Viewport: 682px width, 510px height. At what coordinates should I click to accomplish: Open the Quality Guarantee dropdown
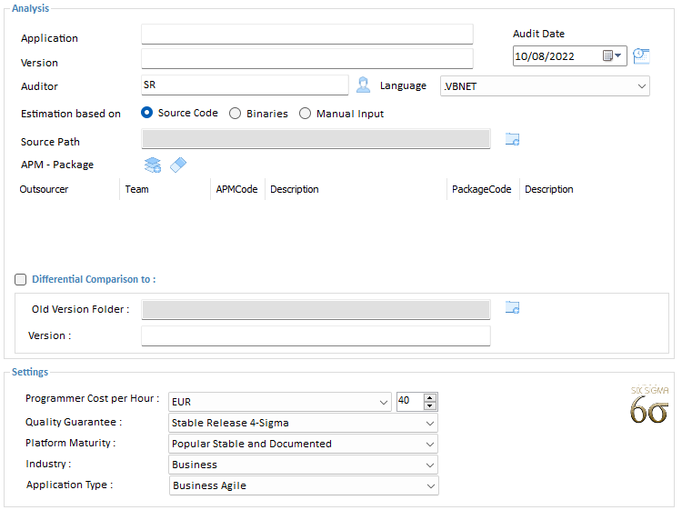point(429,423)
